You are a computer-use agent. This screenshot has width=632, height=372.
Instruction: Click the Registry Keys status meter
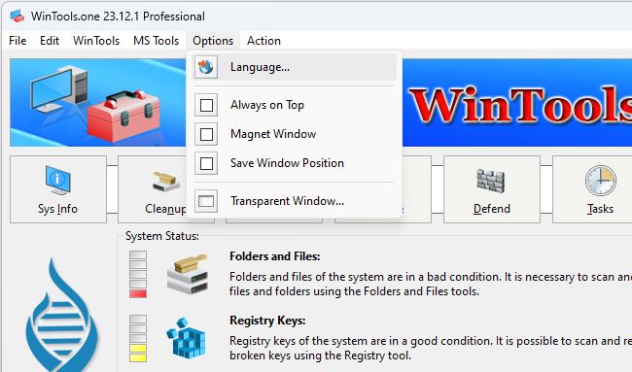click(x=138, y=339)
